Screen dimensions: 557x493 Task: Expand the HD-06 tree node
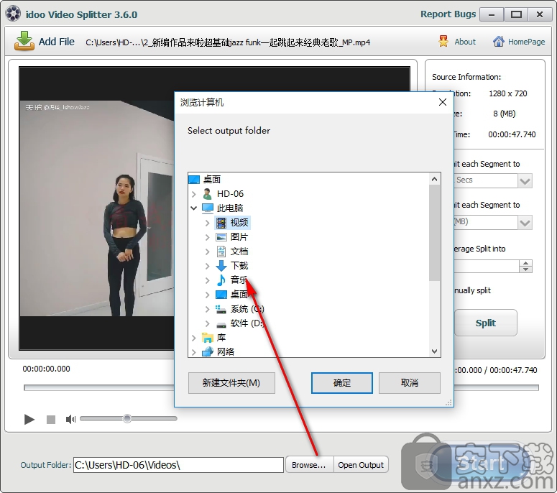pyautogui.click(x=193, y=194)
